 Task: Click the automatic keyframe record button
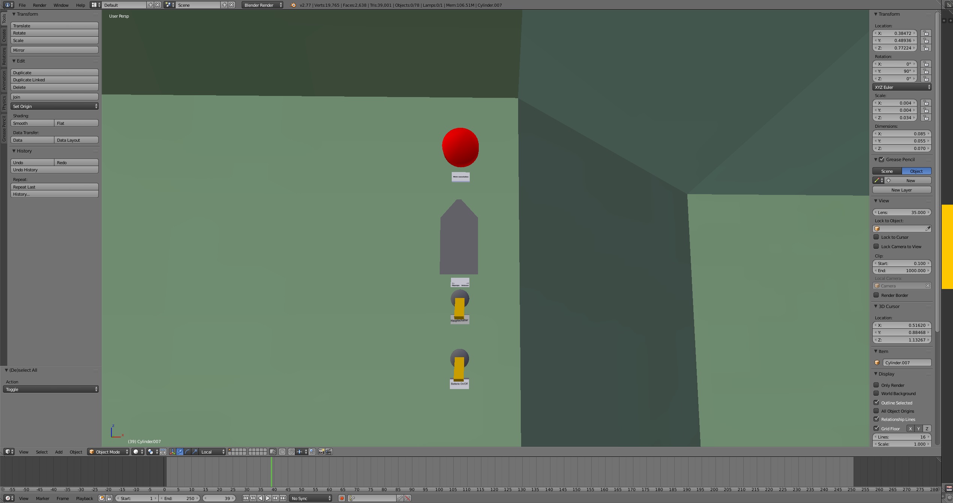[341, 498]
